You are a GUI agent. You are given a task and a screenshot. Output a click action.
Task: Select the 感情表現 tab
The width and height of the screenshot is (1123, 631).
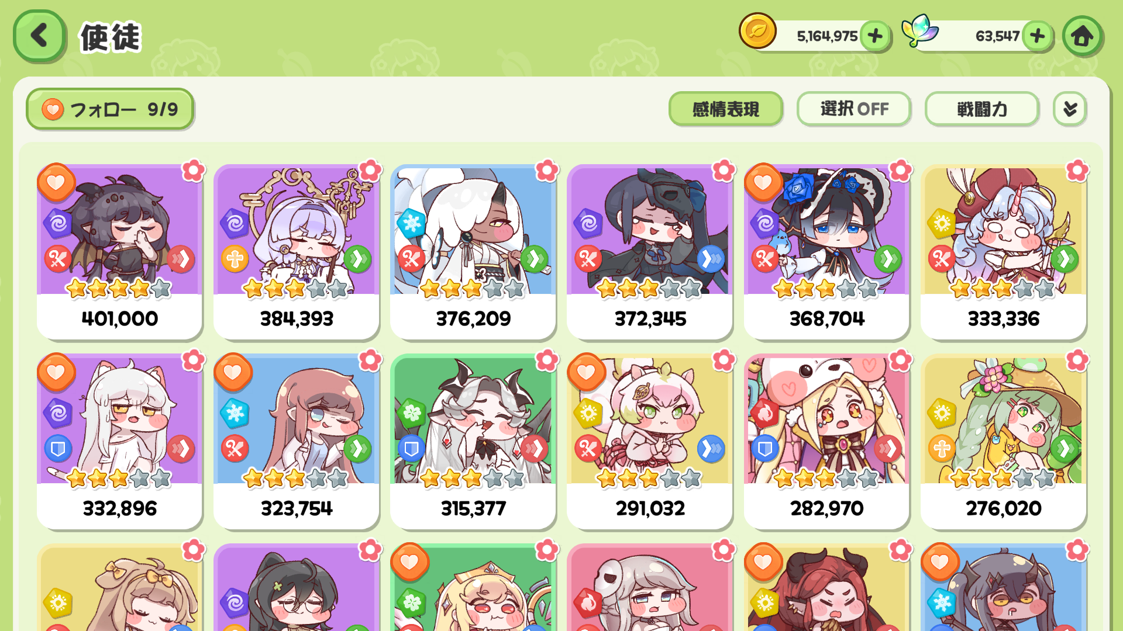click(725, 109)
